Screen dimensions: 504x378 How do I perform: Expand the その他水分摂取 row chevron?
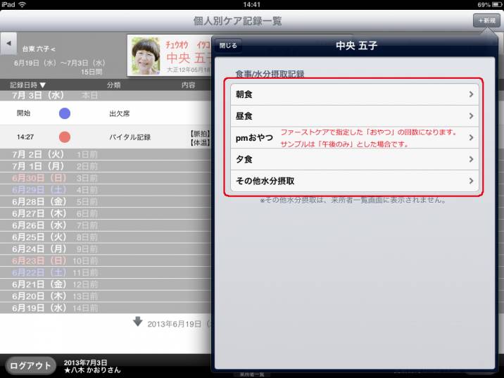[x=472, y=181]
